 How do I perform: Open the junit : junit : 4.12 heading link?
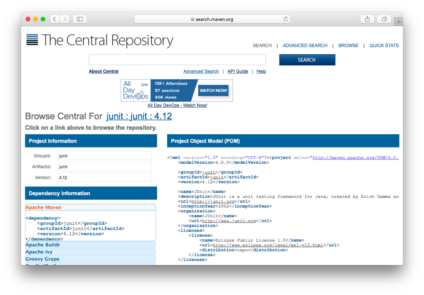pyautogui.click(x=139, y=116)
